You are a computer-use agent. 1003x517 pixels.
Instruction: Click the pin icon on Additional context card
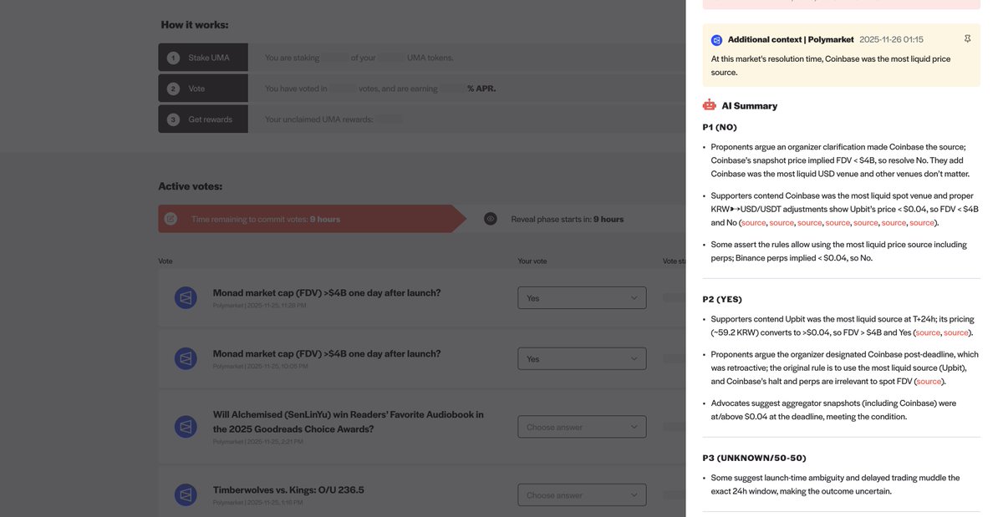tap(967, 39)
